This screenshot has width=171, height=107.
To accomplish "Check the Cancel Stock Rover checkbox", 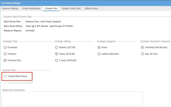I will tap(5, 76).
